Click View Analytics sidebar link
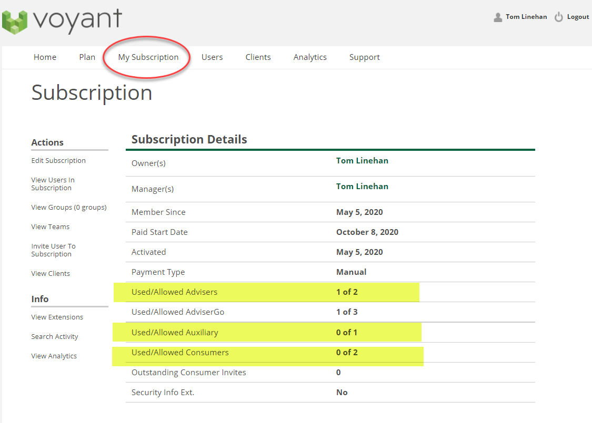 [54, 356]
